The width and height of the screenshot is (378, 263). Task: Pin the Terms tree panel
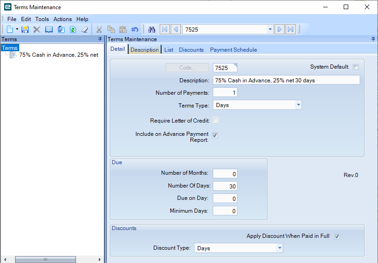click(x=100, y=39)
